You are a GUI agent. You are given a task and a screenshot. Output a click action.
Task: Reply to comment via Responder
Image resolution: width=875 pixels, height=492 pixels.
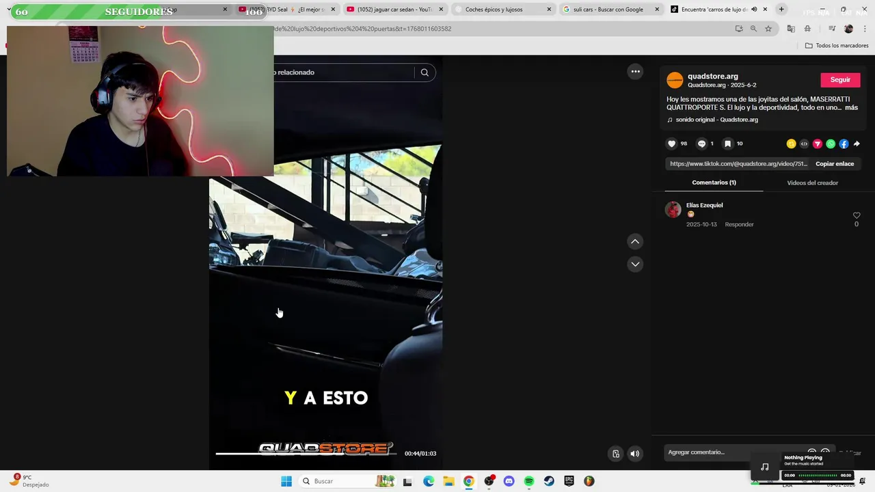point(739,224)
